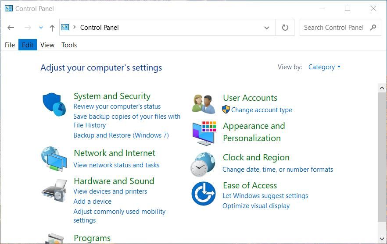Open Hardware and Sound category

tap(114, 181)
